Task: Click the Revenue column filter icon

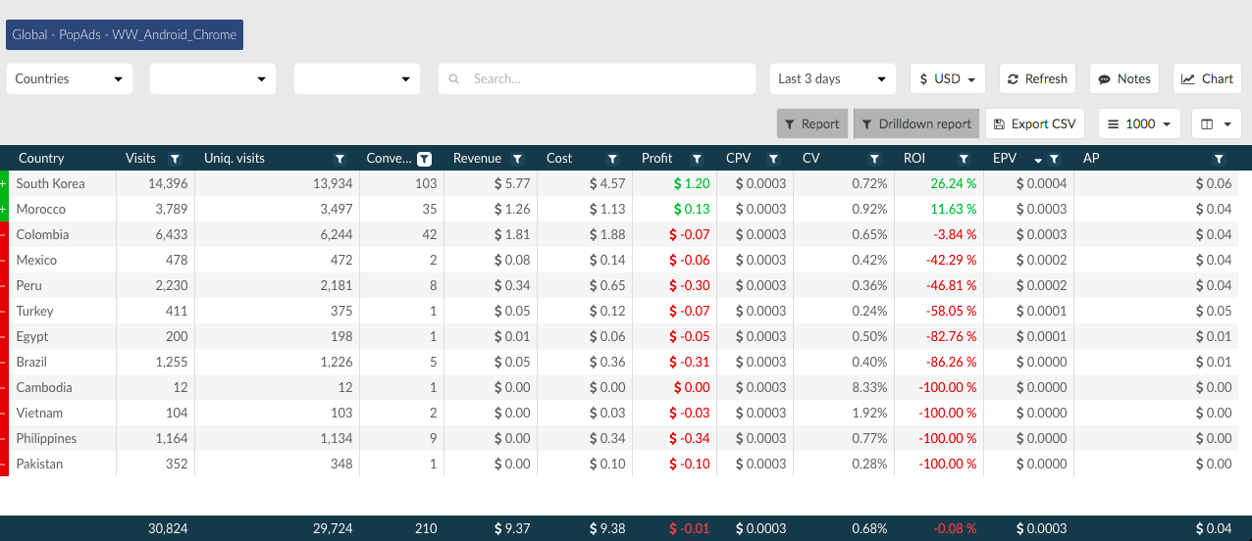Action: pos(517,159)
